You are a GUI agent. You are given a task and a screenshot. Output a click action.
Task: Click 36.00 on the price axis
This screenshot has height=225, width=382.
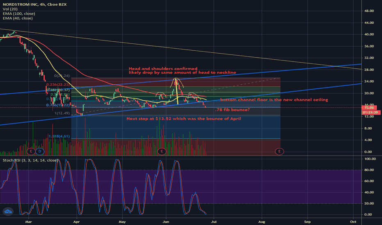(369, 46)
